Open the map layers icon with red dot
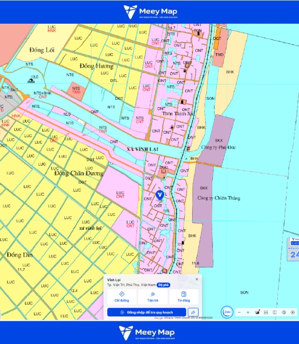Screen dimensions: 299x344 tap(257, 312)
